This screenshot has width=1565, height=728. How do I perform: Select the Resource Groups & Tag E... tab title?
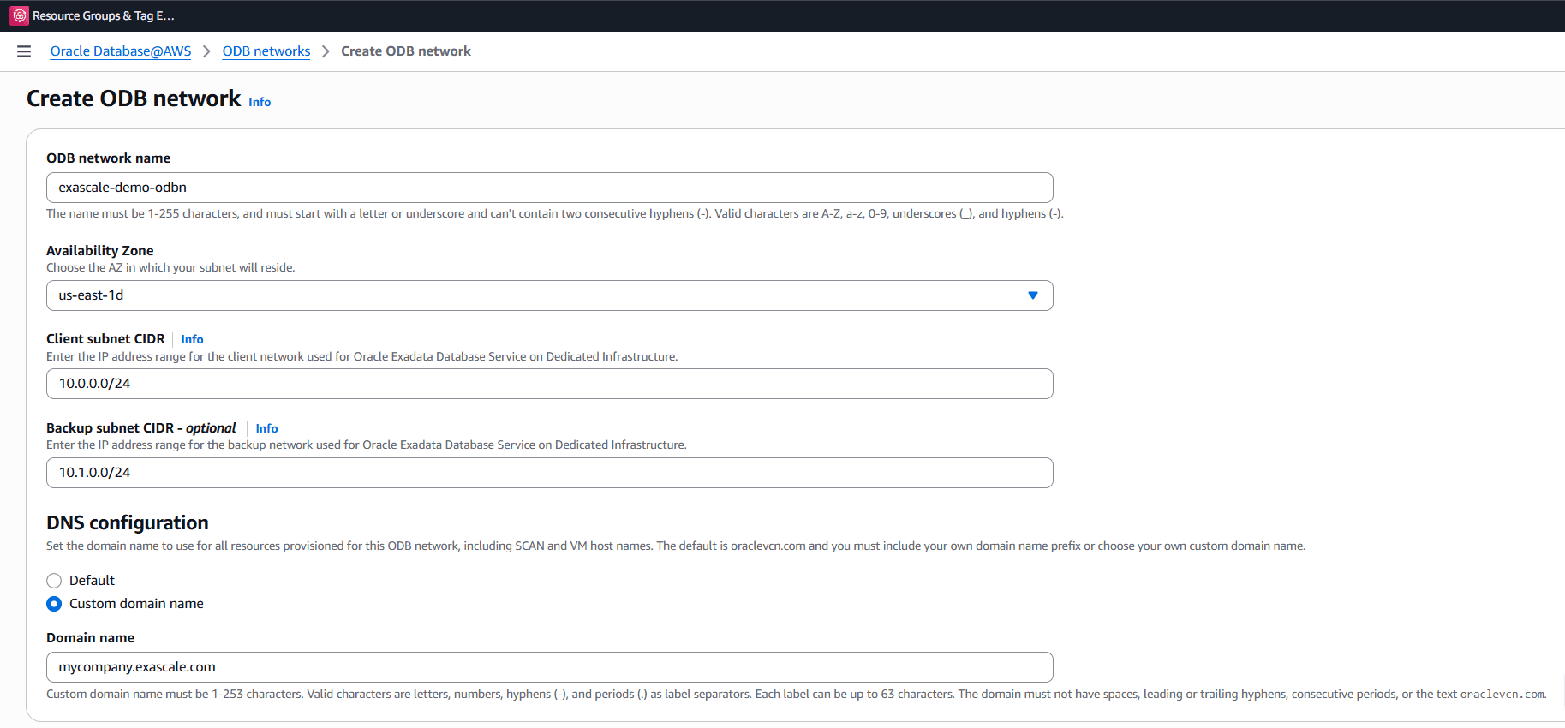pyautogui.click(x=104, y=15)
